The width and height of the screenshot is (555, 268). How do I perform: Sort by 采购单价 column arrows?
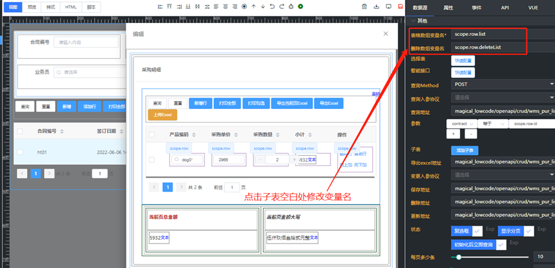(236, 135)
